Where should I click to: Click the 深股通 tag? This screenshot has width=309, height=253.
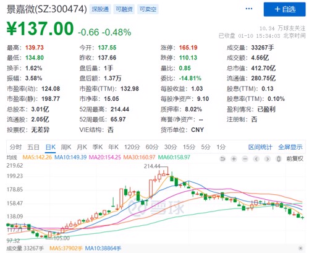[x=100, y=9]
